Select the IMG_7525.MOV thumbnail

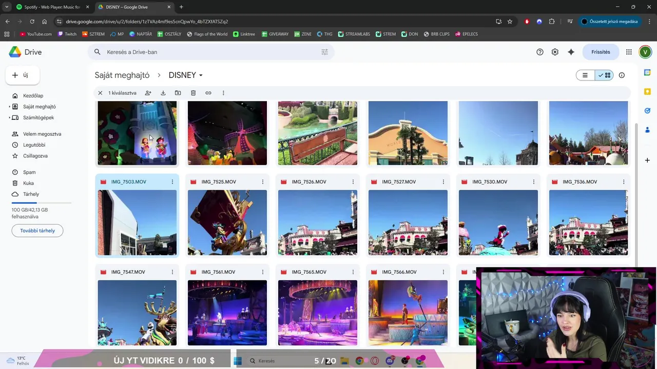pos(227,222)
